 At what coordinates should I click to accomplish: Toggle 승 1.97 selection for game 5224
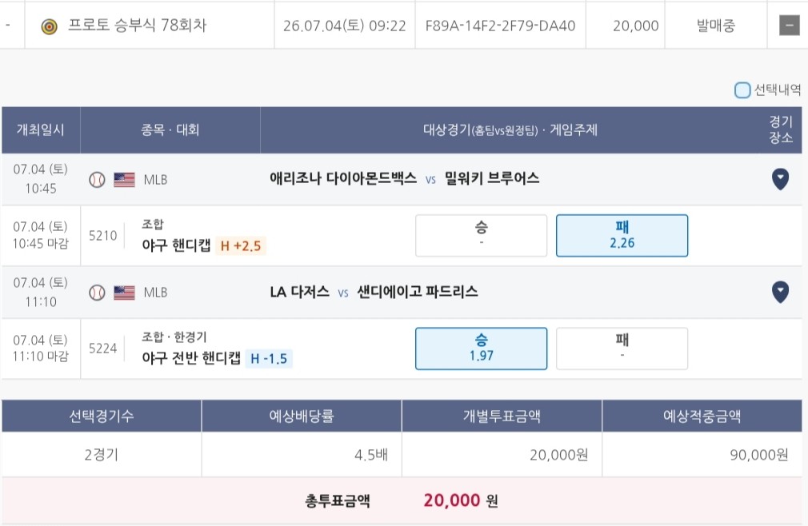(x=481, y=349)
